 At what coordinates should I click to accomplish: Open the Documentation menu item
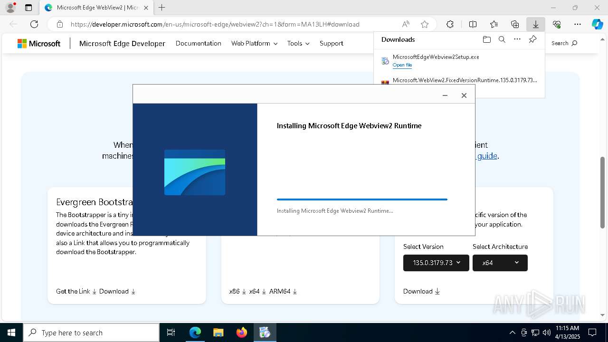tap(198, 43)
